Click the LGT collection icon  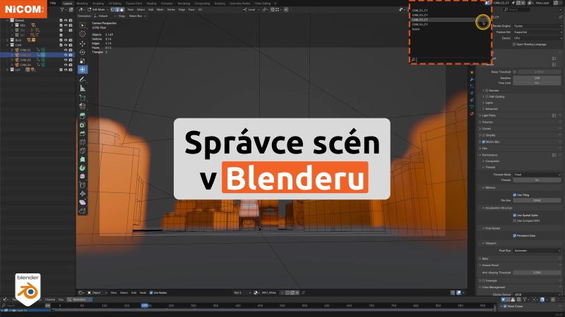coord(12,70)
